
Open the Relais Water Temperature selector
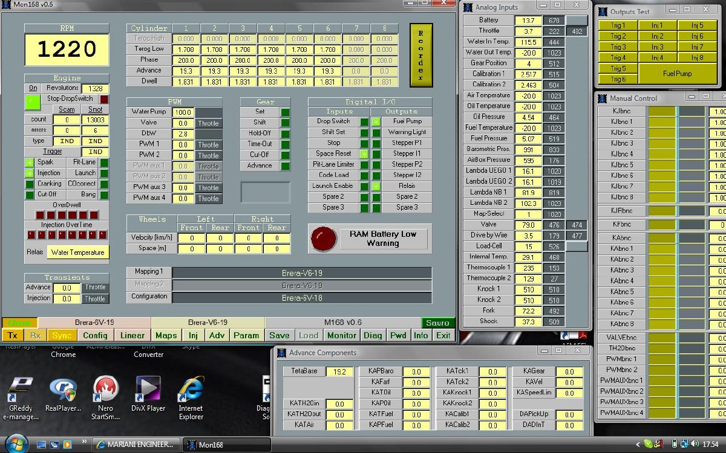(77, 252)
